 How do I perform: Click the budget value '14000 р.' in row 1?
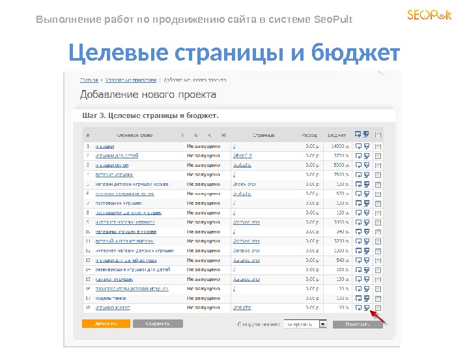(x=340, y=147)
